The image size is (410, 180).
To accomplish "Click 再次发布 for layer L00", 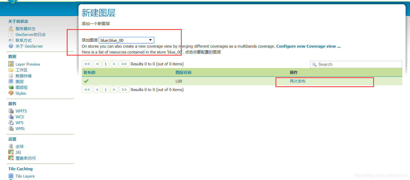I will tap(298, 81).
